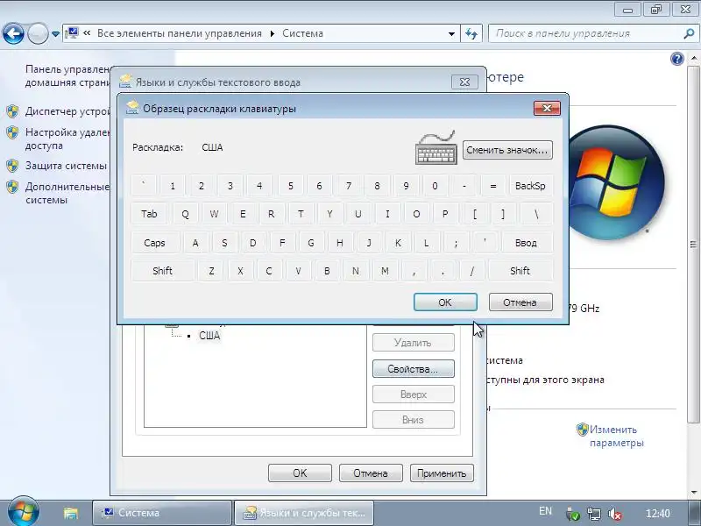Image resolution: width=701 pixels, height=526 pixels.
Task: Click the address bar refresh icon
Action: click(x=471, y=34)
